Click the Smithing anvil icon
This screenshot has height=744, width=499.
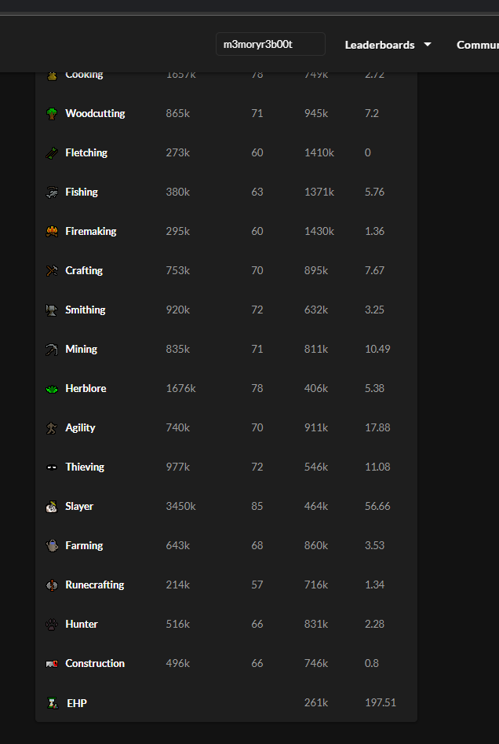click(x=52, y=310)
